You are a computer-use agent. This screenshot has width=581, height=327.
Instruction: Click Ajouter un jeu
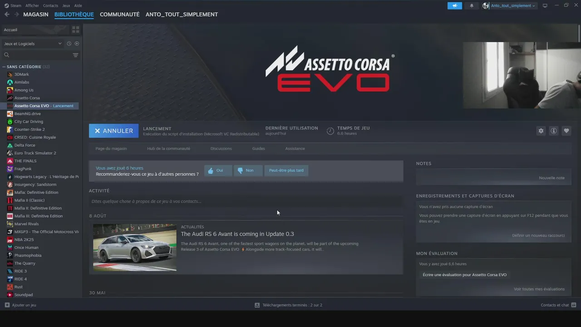pyautogui.click(x=24, y=305)
